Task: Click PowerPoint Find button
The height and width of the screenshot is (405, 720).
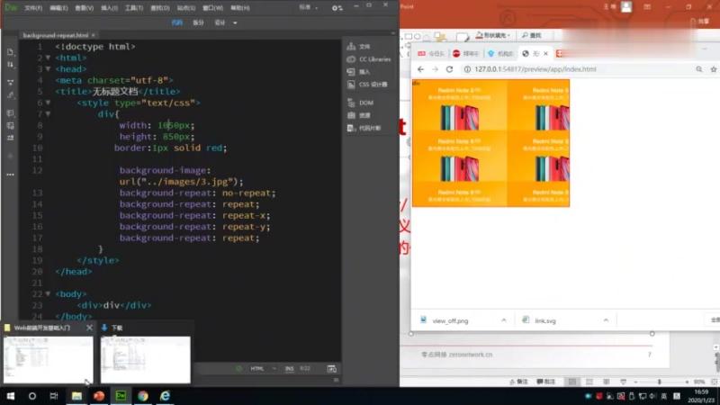Action: [532, 35]
